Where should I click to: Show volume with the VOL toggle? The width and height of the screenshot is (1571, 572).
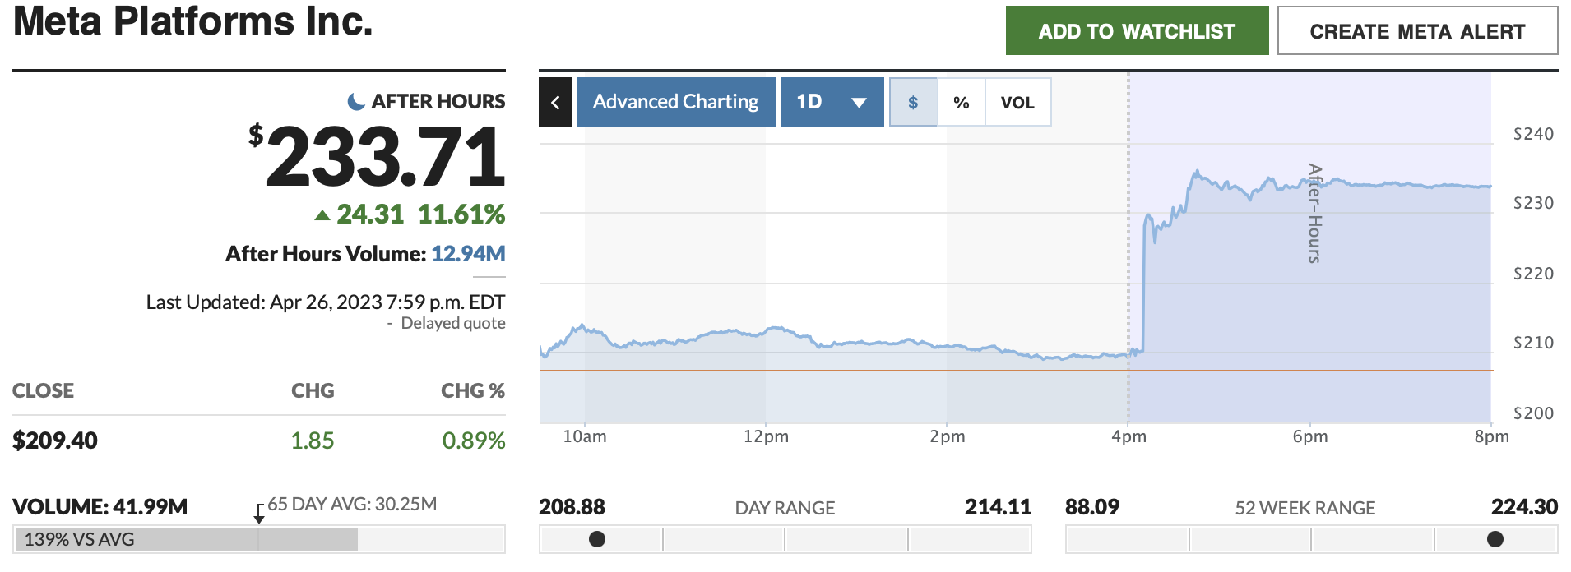(1017, 103)
